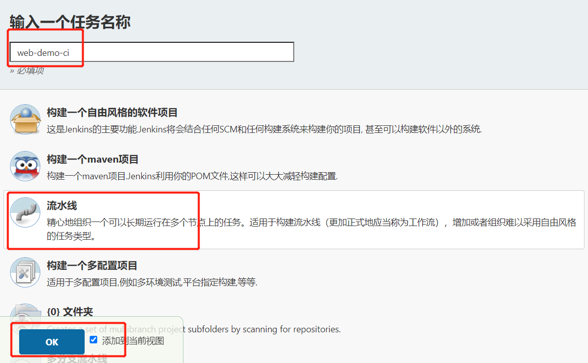Select the pipeline pipe icon
This screenshot has height=363, width=588.
coord(26,212)
